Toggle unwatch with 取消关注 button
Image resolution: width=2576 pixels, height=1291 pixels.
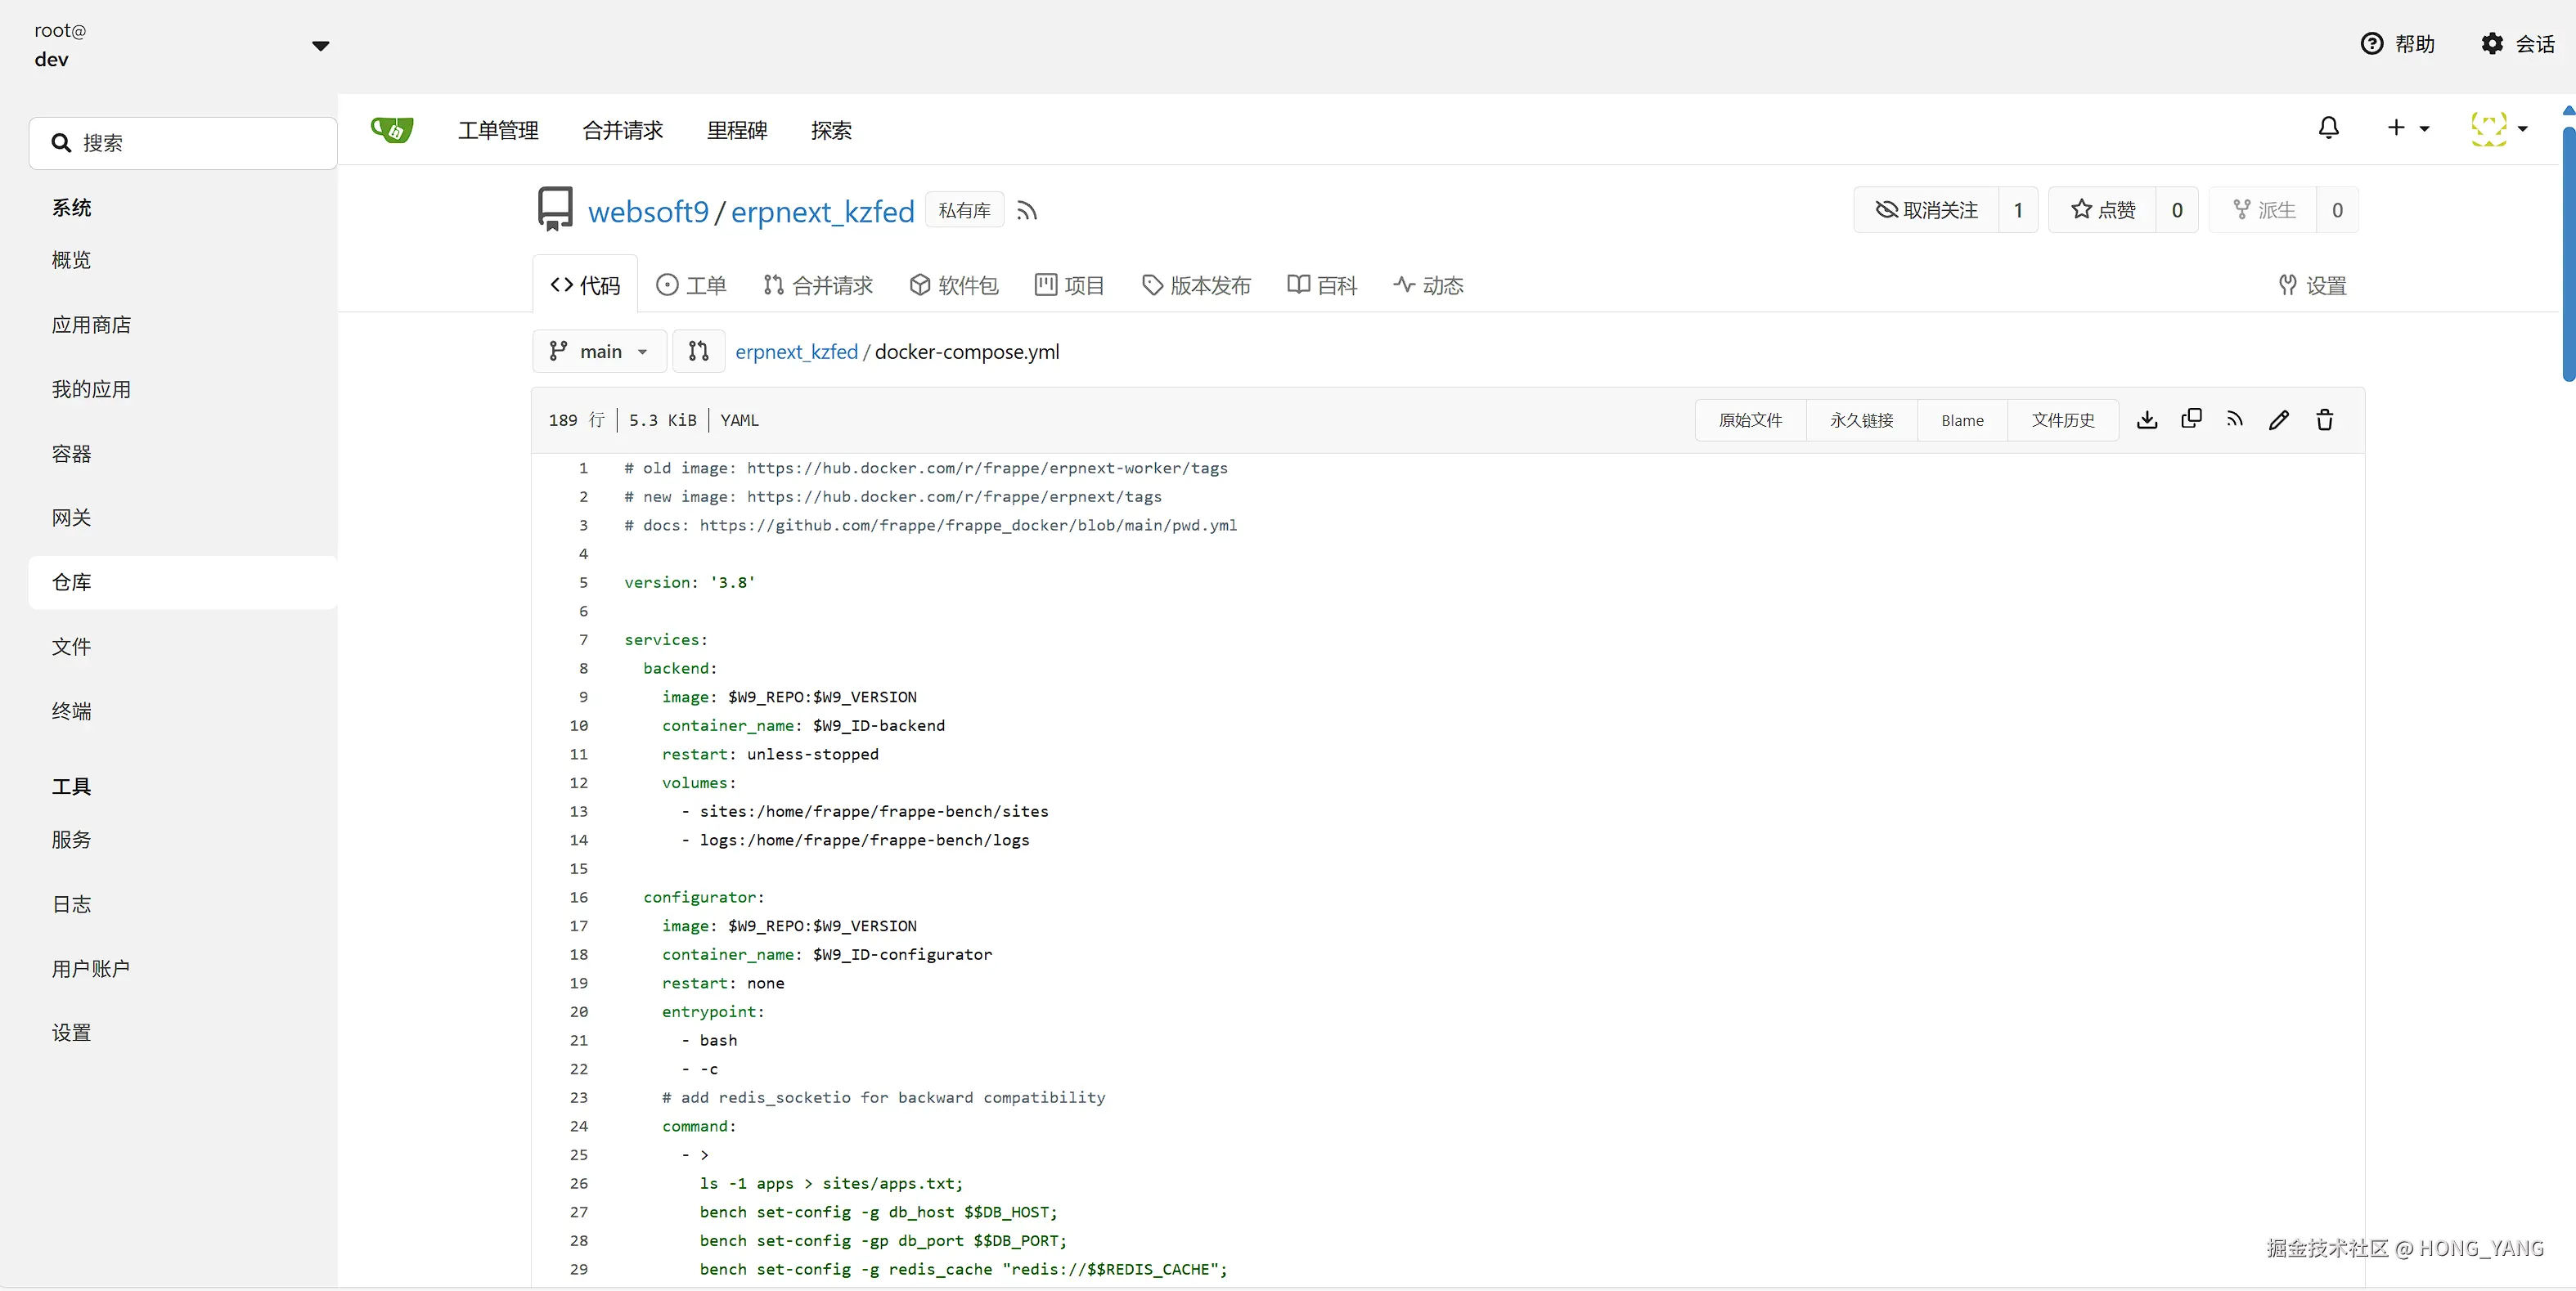(1926, 210)
